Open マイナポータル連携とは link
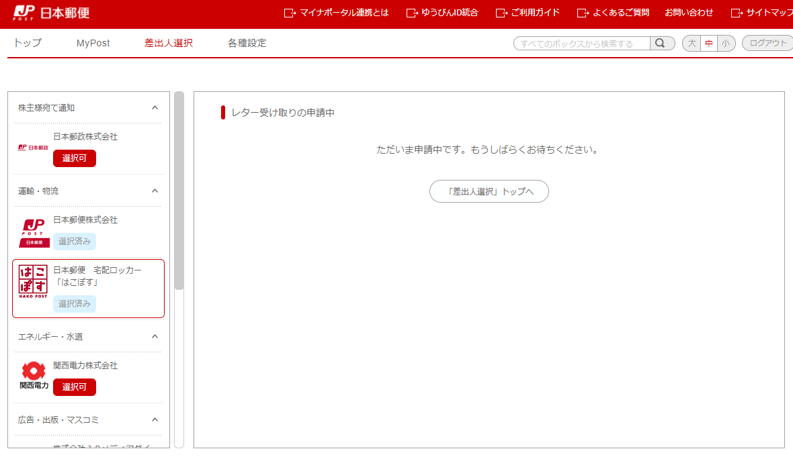Image resolution: width=793 pixels, height=457 pixels. pos(344,13)
